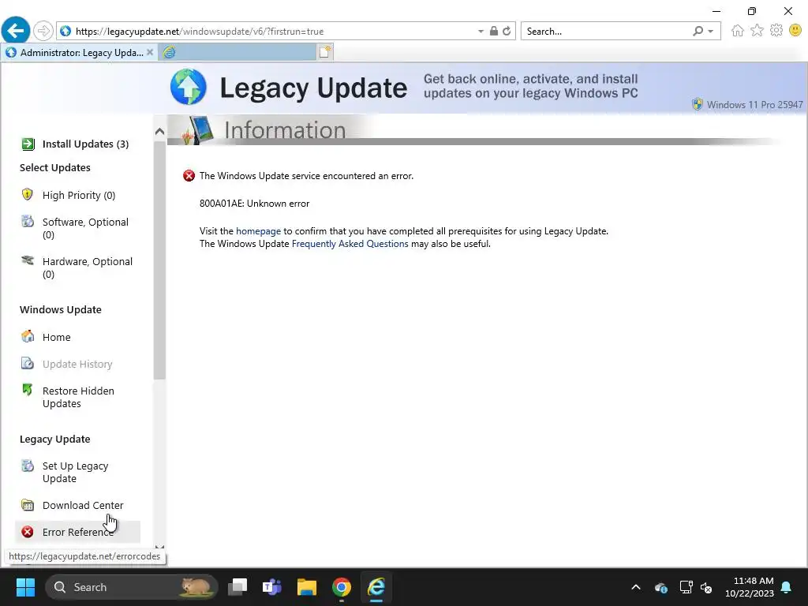
Task: Open Update History link
Action: point(77,365)
